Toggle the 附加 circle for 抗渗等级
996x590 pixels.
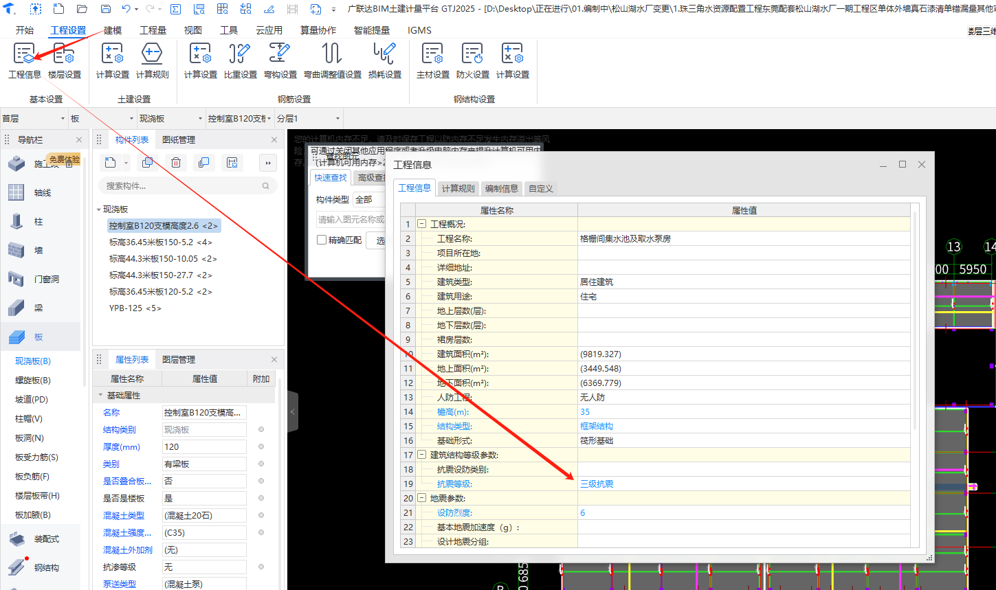click(x=261, y=567)
